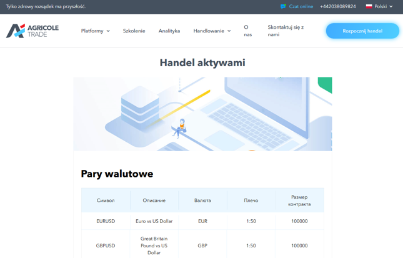The height and width of the screenshot is (258, 403).
Task: Select the Euro vs US Dollar cell
Action: click(154, 221)
